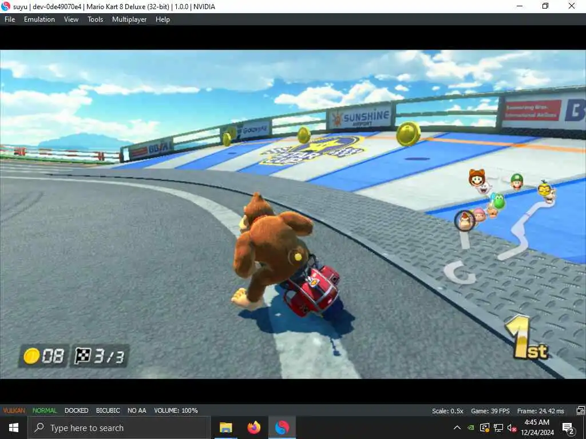
Task: Click the VOLUME: 100% status button
Action: click(176, 410)
